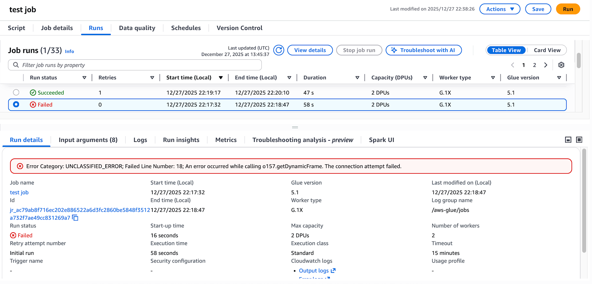
Task: Click the Troubleshoot with AI button
Action: pos(424,50)
